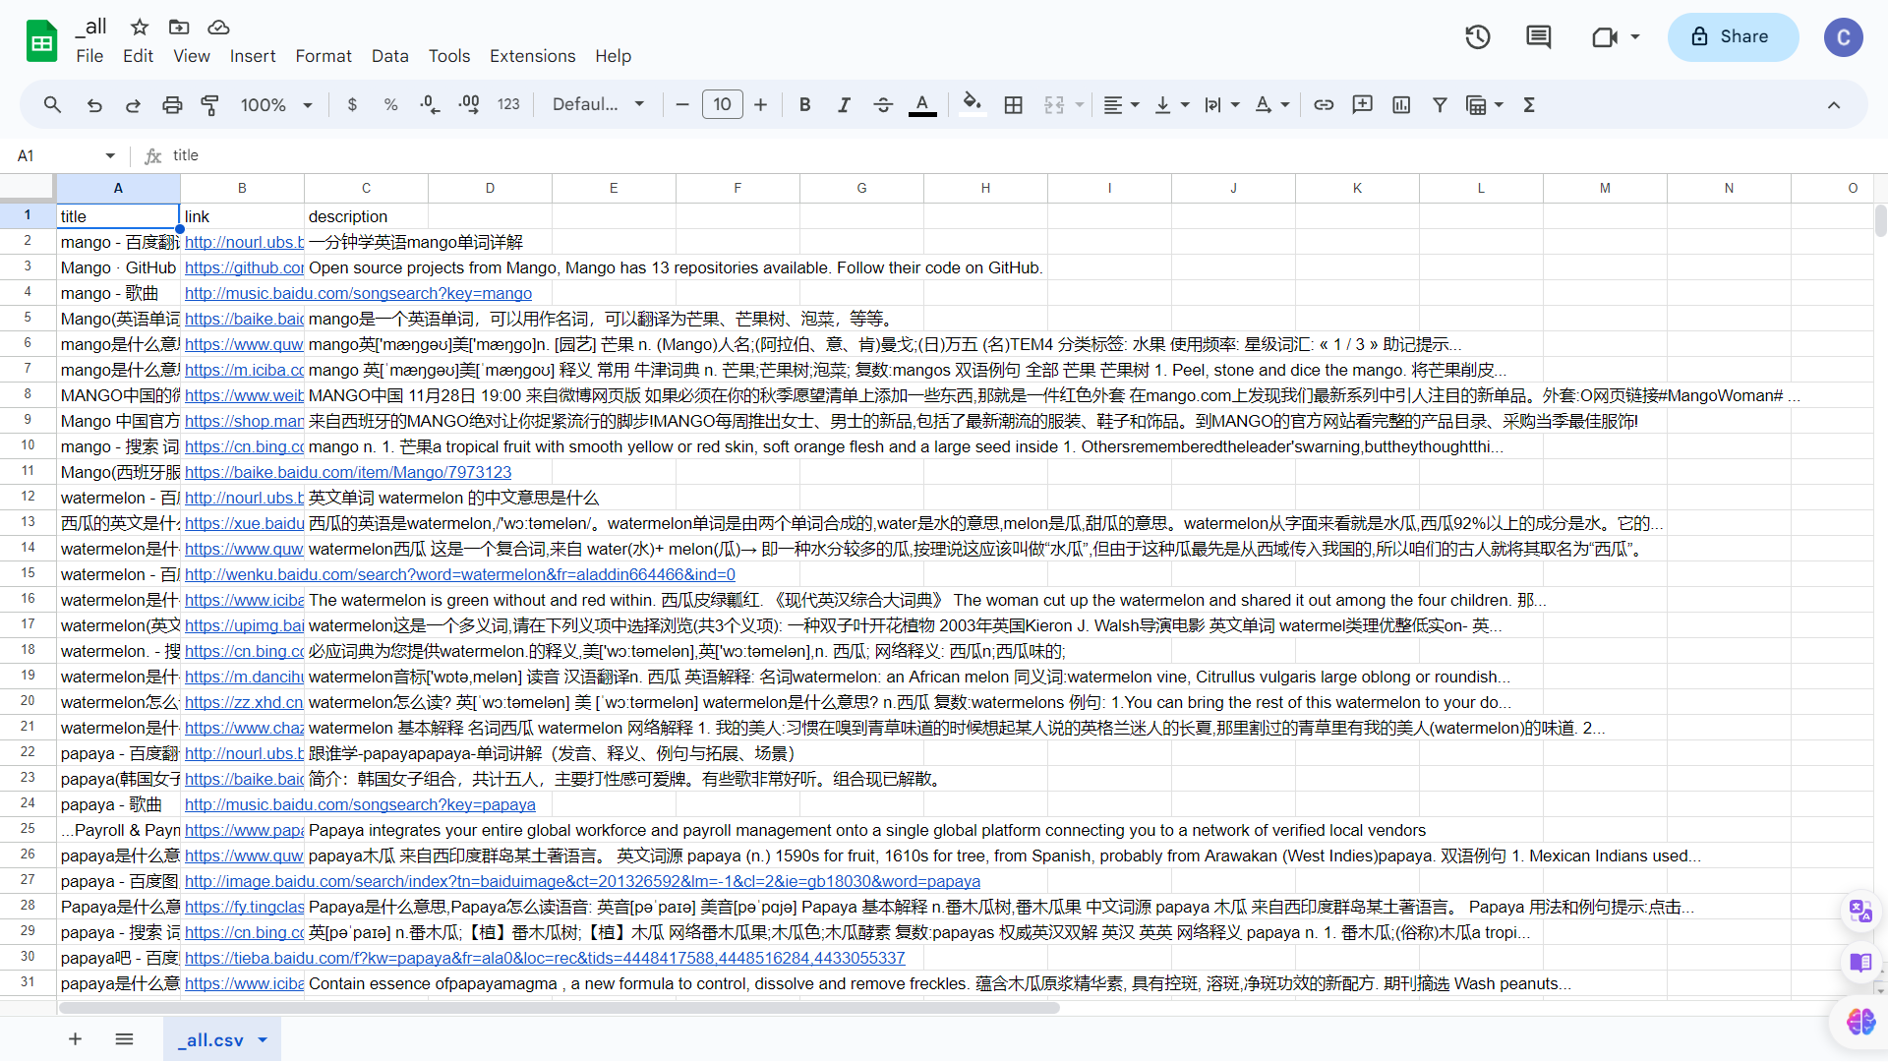This screenshot has height=1062, width=1888.
Task: Click the create filter funnel icon
Action: tap(1440, 105)
